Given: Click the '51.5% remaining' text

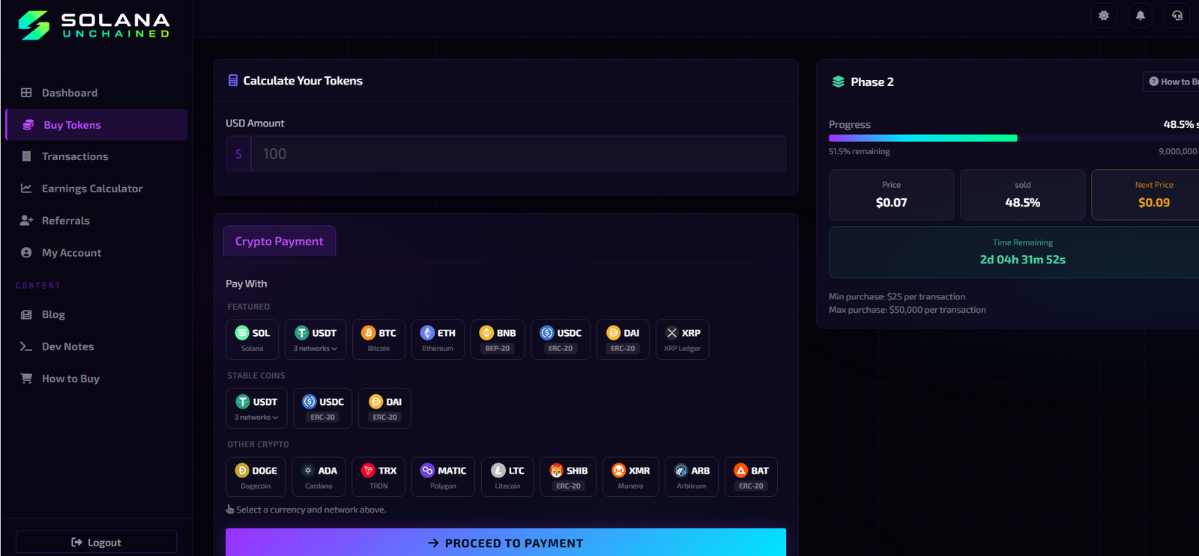Looking at the screenshot, I should click(x=859, y=151).
